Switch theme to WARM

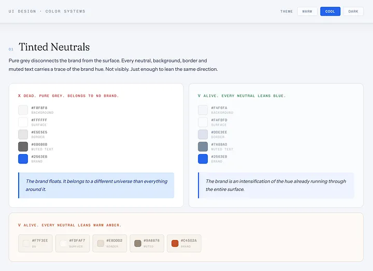coord(307,11)
